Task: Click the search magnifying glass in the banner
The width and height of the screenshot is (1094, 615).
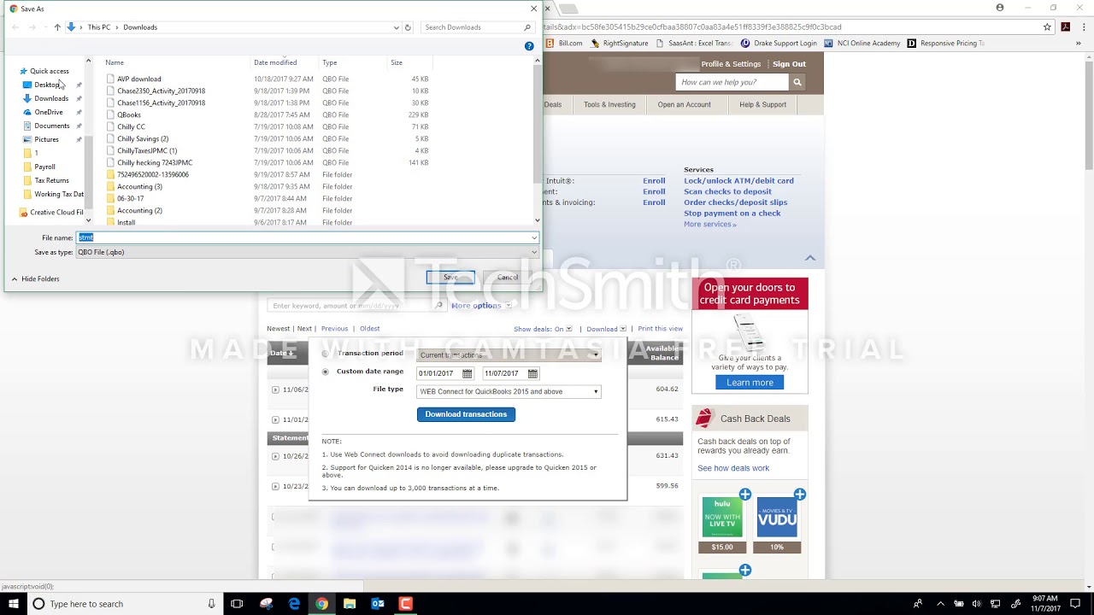Action: [x=796, y=81]
